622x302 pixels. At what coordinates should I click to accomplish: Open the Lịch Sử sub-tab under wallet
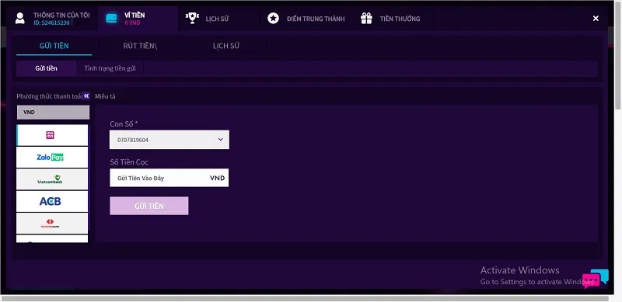pos(226,46)
